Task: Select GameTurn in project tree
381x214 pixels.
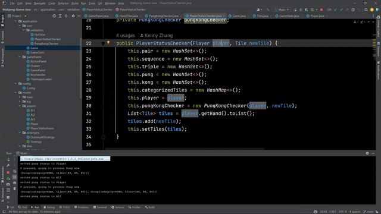Action: (x=35, y=52)
